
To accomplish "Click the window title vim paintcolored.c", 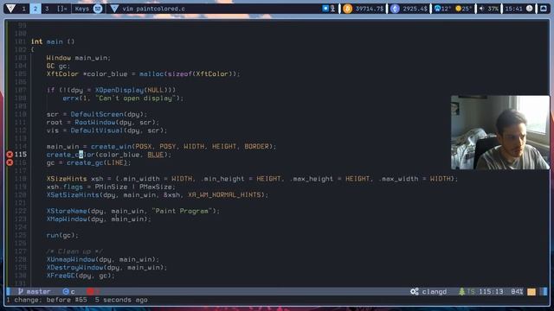I will (154, 9).
